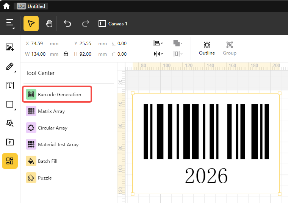Edit the rotation angle value
This screenshot has width=288, height=203.
[x=122, y=44]
